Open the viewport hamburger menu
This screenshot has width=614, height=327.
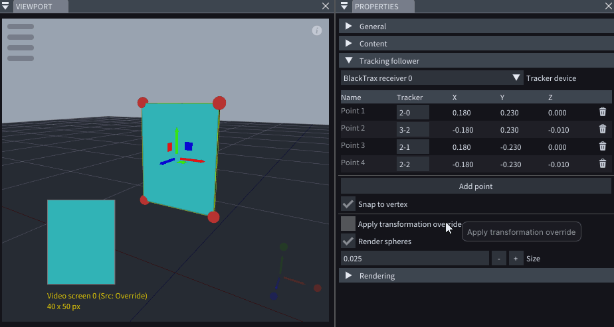[x=21, y=42]
